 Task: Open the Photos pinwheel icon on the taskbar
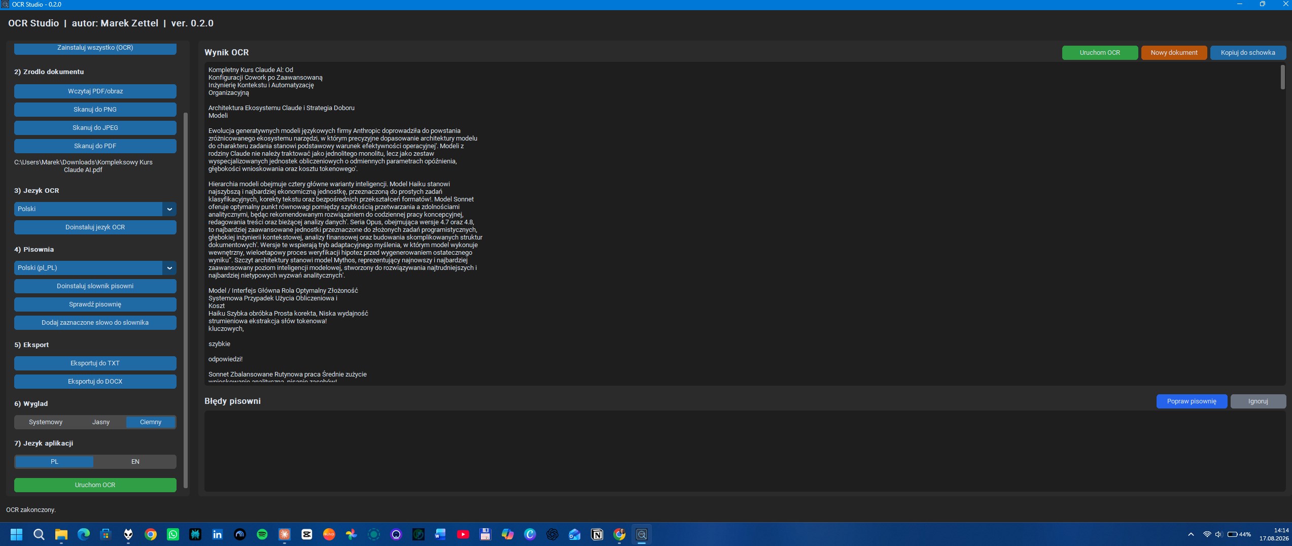point(351,534)
